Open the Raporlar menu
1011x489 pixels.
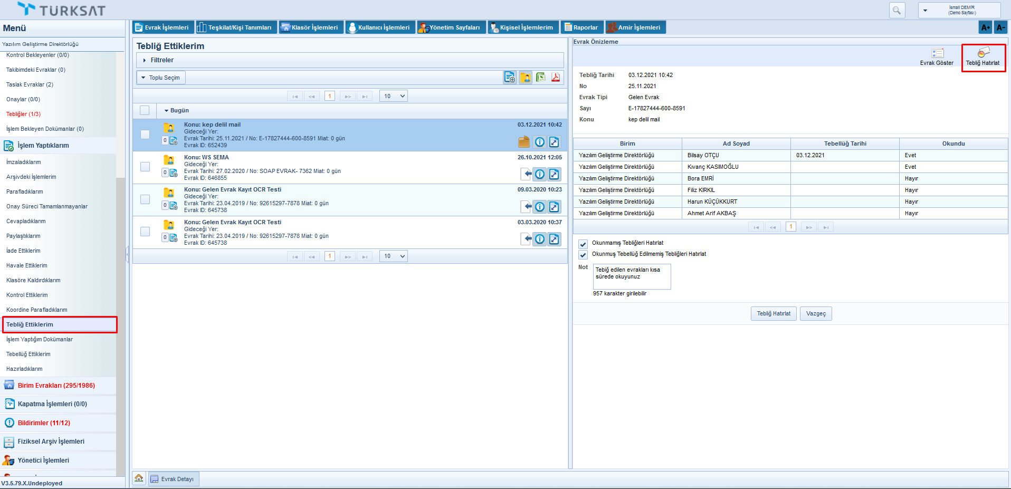click(581, 27)
